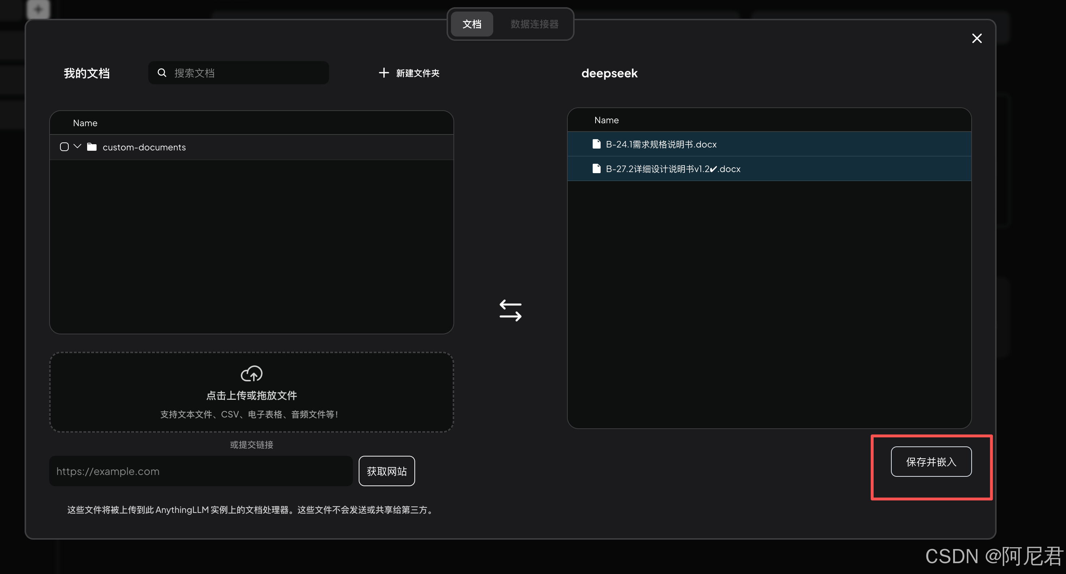This screenshot has height=574, width=1066.
Task: Click the magnifier icon in search box
Action: pyautogui.click(x=162, y=73)
